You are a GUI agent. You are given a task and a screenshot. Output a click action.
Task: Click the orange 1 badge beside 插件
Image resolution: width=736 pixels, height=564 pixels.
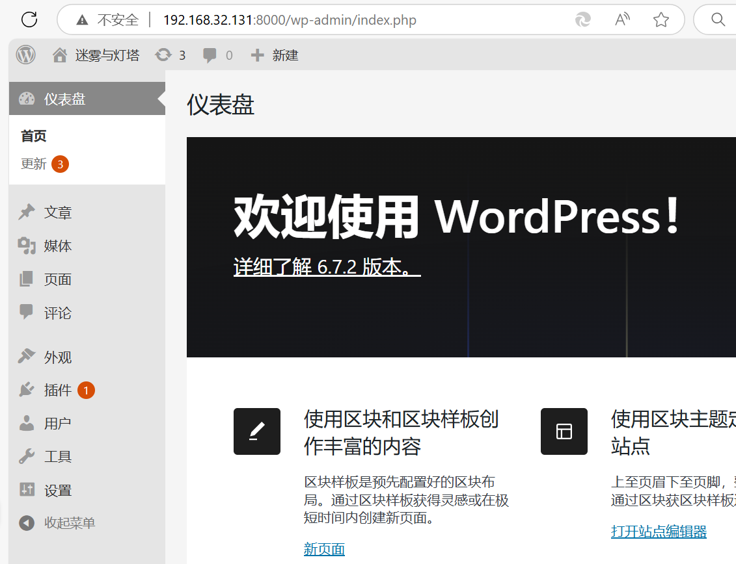coord(86,390)
